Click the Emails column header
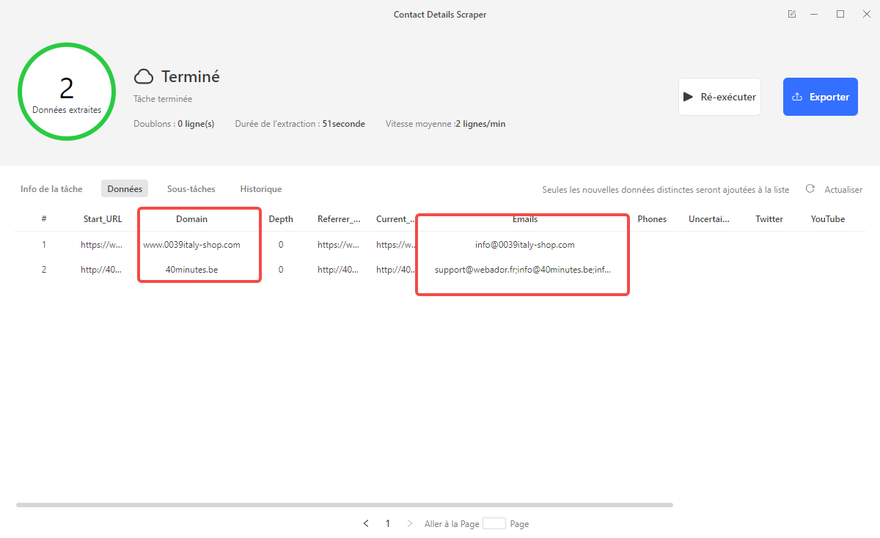The image size is (880, 538). point(525,219)
